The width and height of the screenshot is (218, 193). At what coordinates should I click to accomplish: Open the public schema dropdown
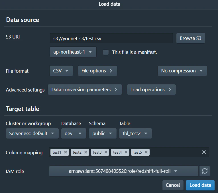pos(103,133)
